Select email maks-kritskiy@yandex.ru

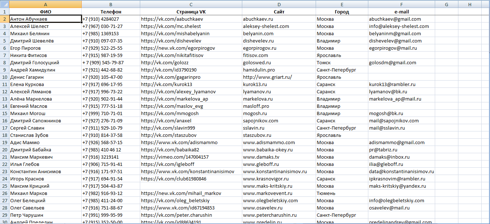(x=401, y=186)
